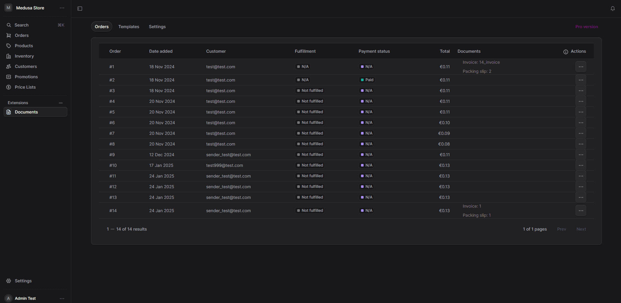The image size is (621, 303).
Task: Open the actions menu for order #1
Action: click(x=581, y=67)
